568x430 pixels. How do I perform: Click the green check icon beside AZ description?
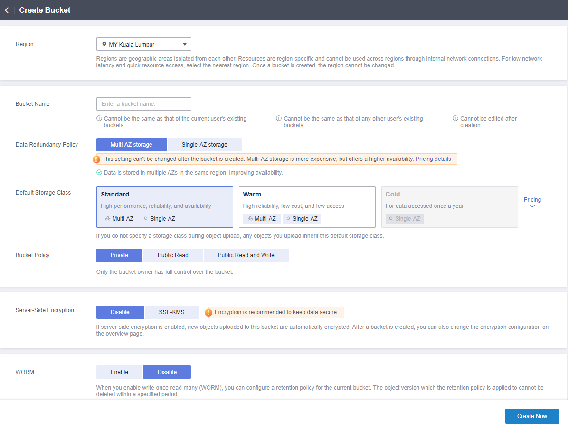(x=99, y=173)
